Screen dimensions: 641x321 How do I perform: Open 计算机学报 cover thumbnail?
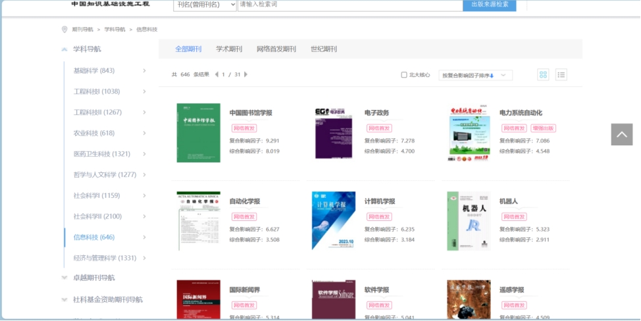tap(334, 221)
